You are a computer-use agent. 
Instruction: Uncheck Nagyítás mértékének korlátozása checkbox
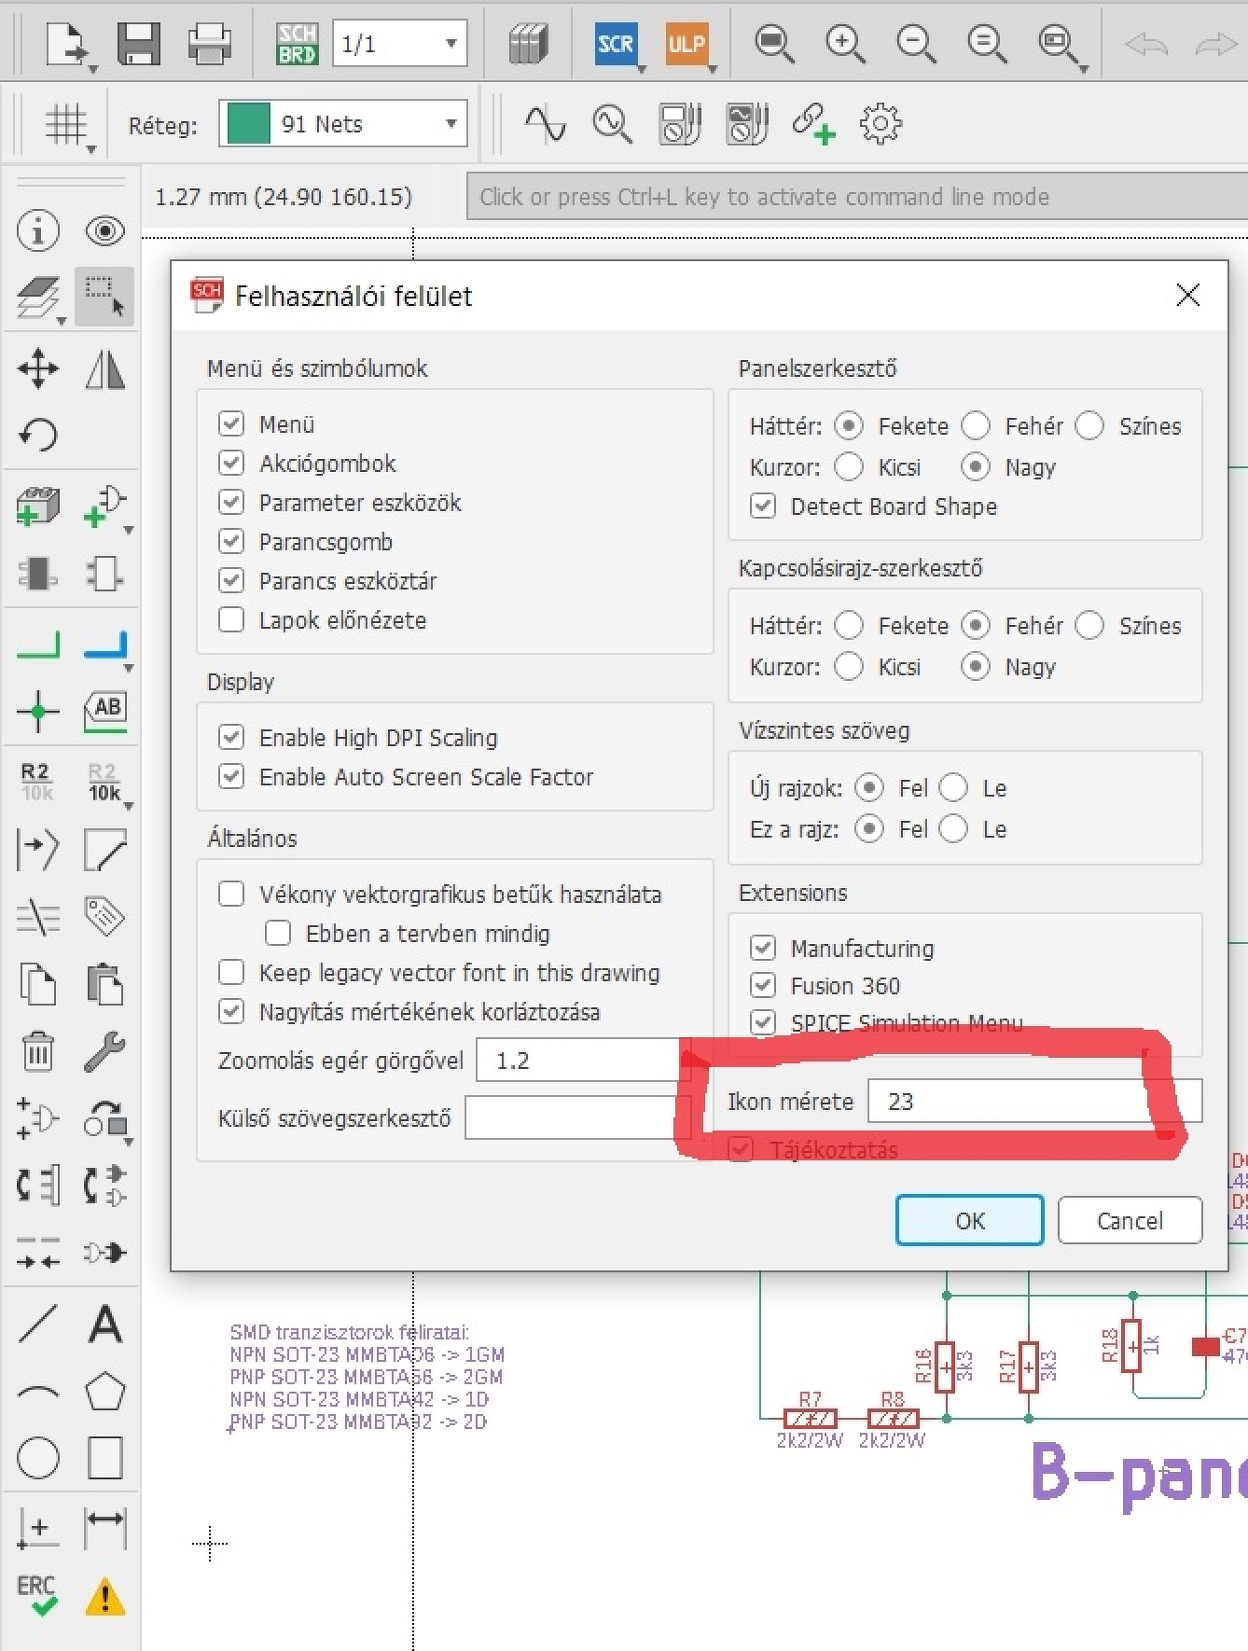230,1011
